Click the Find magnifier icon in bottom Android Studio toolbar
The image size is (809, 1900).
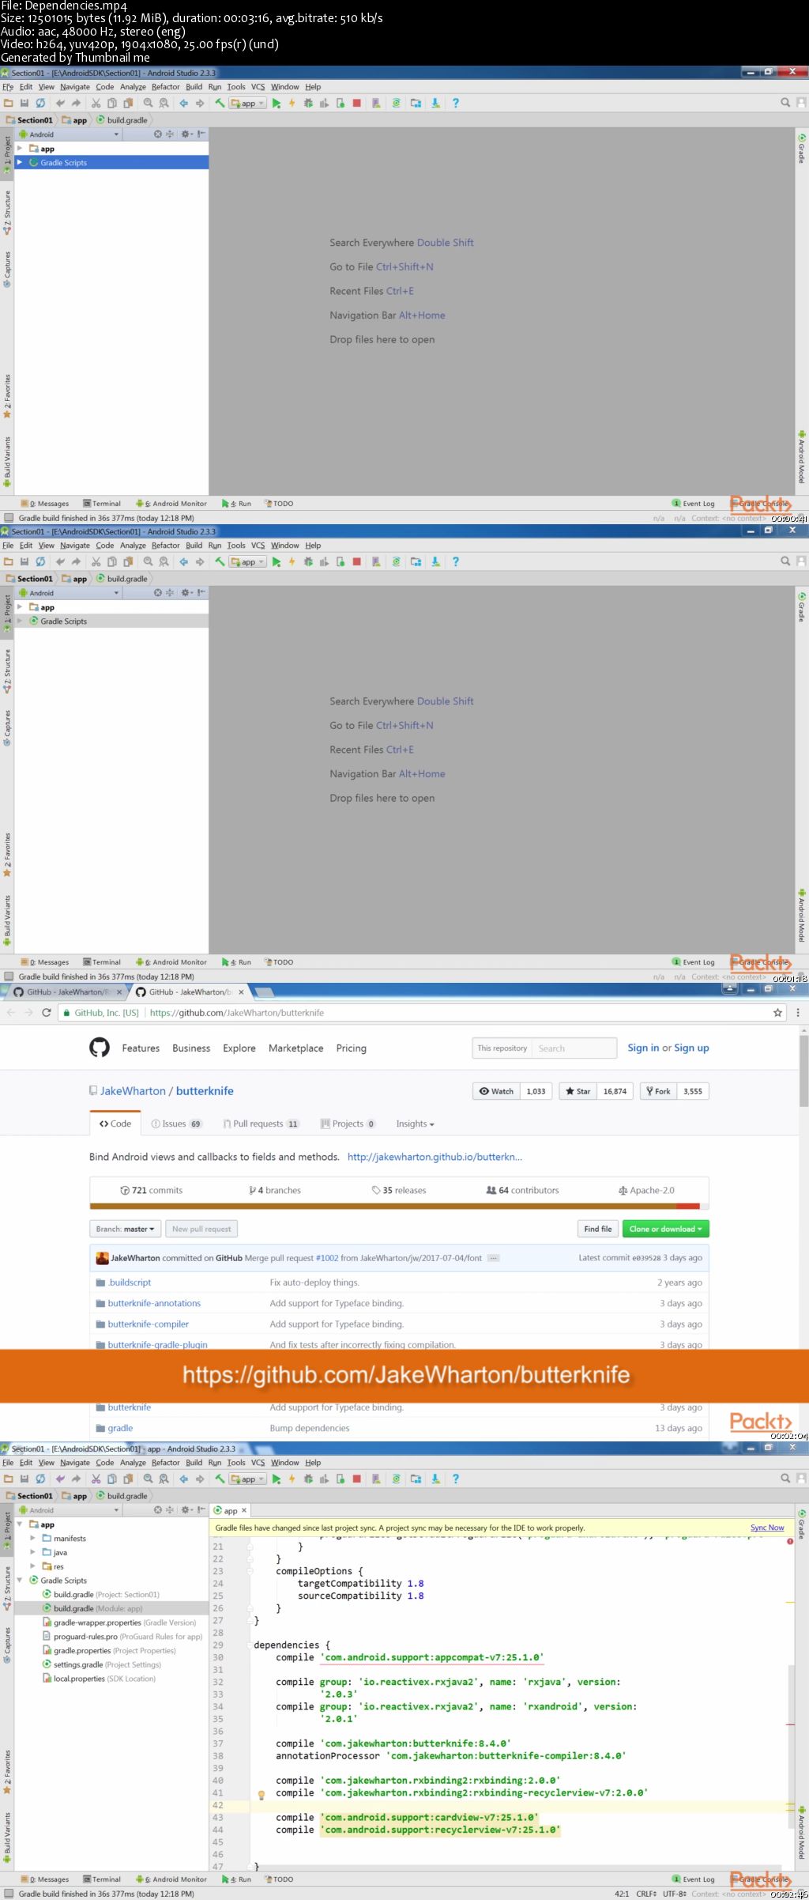click(148, 1479)
